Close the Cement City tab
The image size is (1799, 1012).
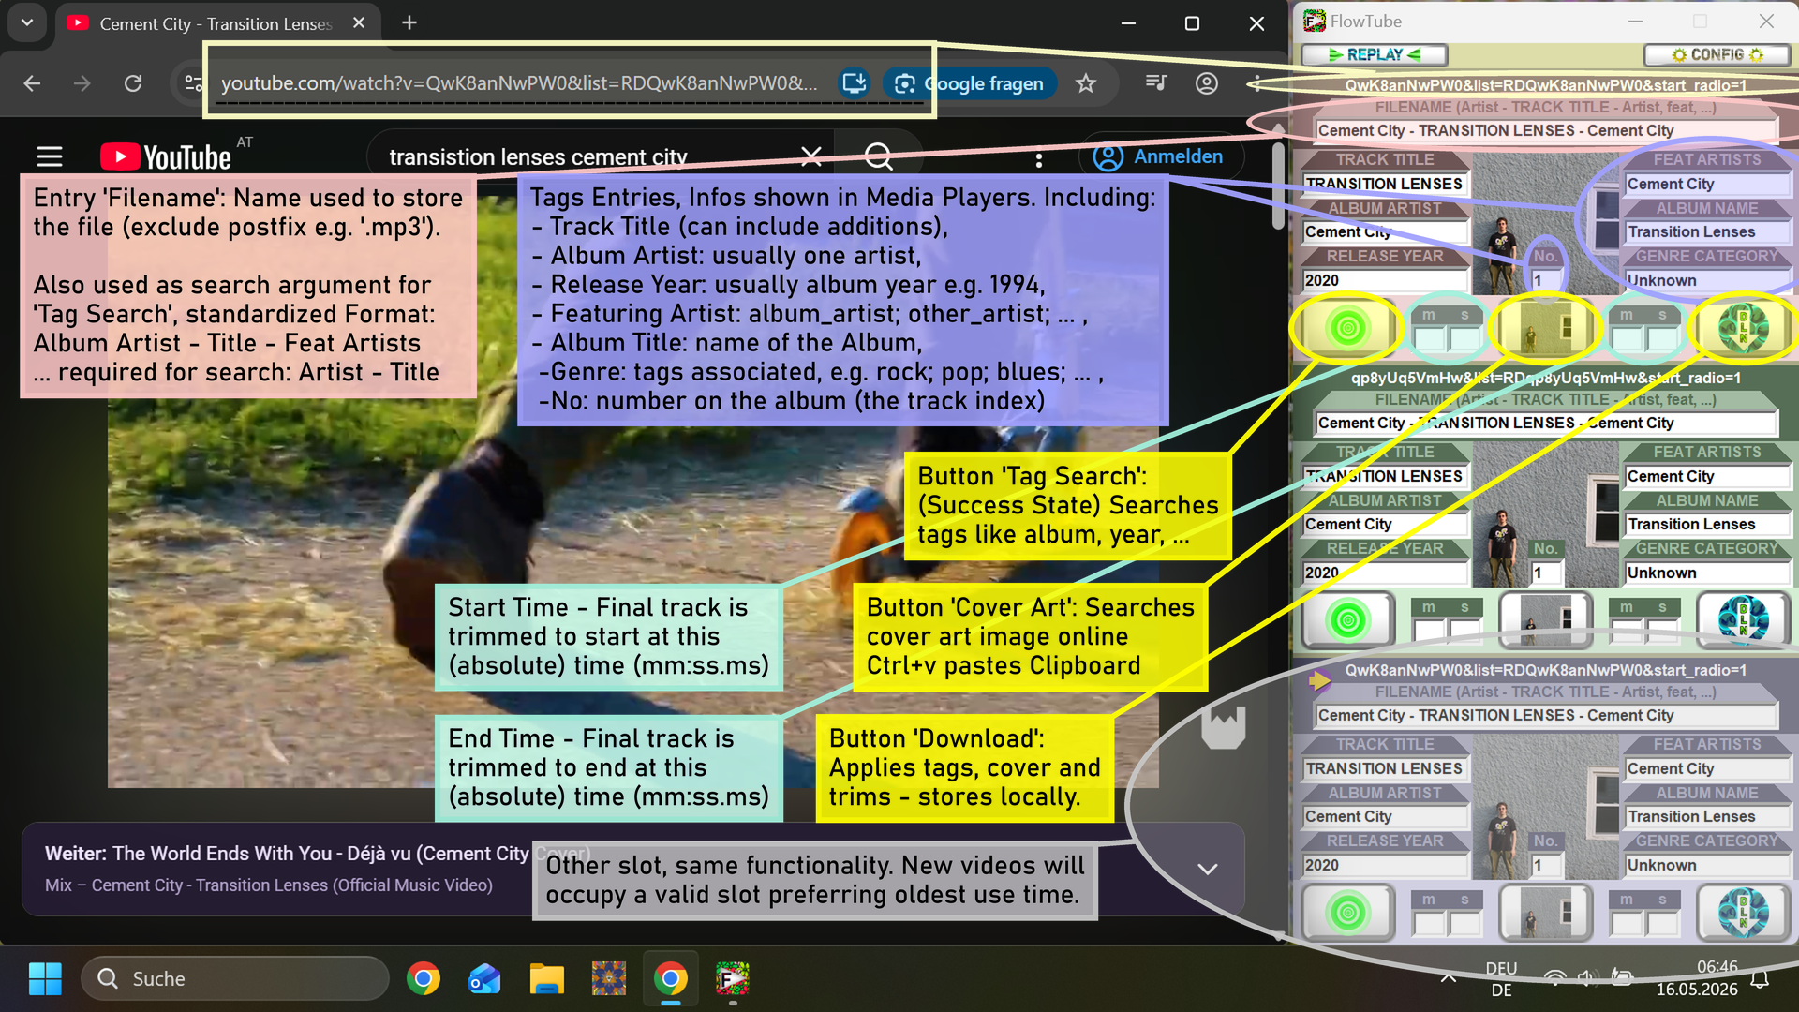pos(359,23)
